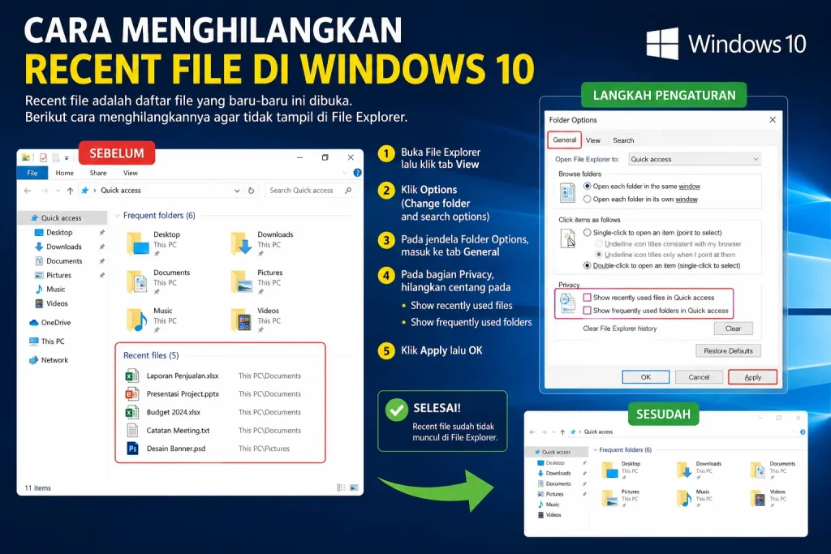Open the View tab in the SEBELUM Explorer
The image size is (831, 554).
click(131, 173)
